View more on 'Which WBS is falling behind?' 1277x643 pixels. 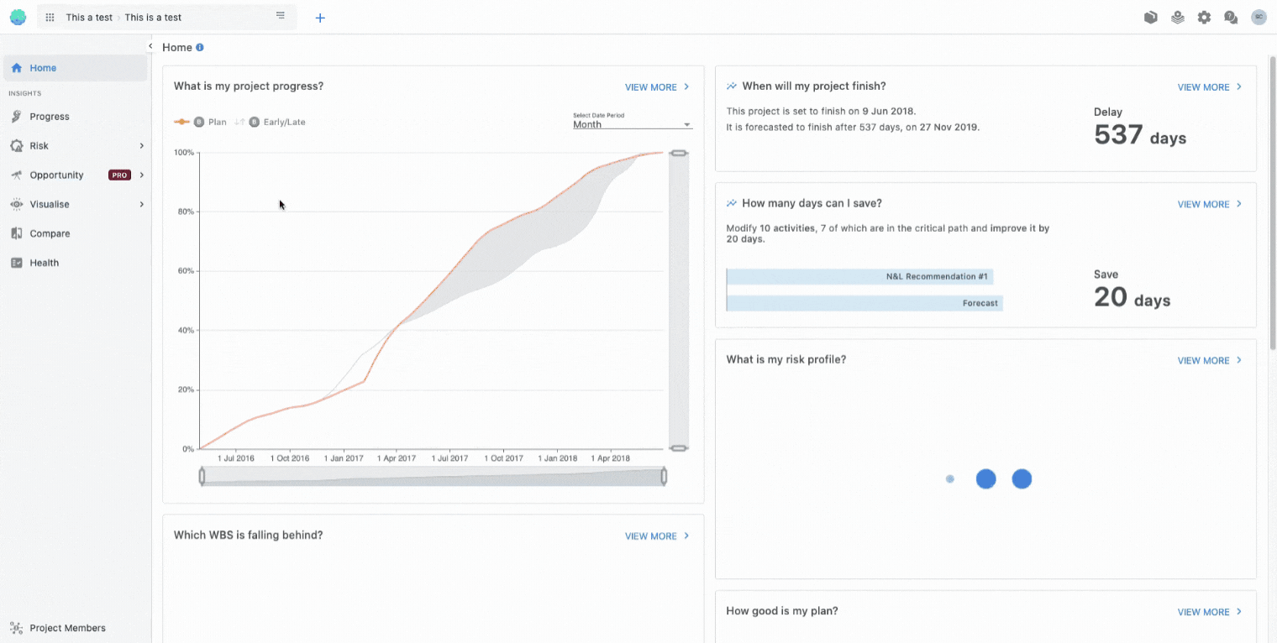click(x=657, y=536)
